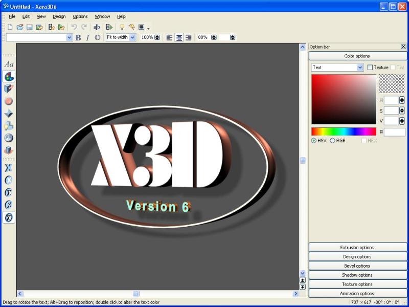
Task: Enable the Texture checkbox
Action: [x=370, y=68]
